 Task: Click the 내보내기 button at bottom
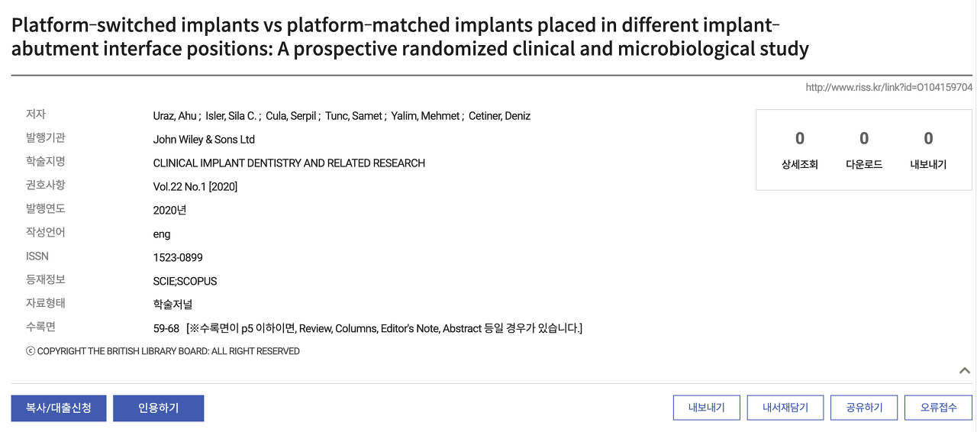pos(707,408)
